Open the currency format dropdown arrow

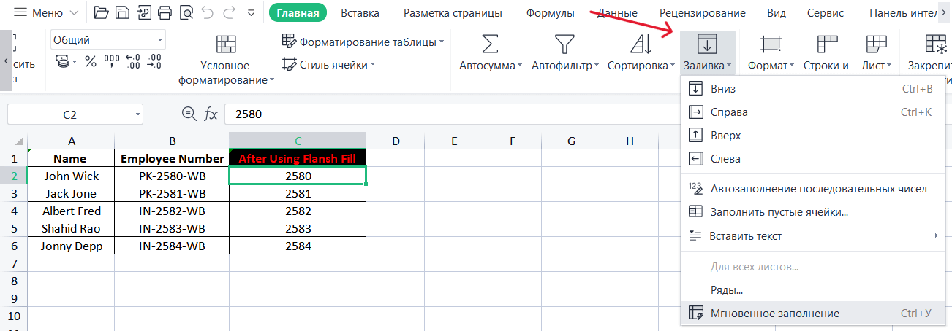(x=75, y=63)
